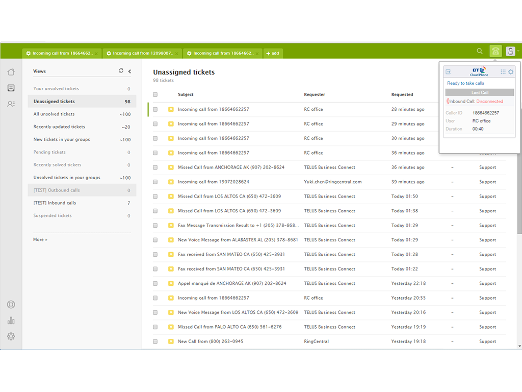The width and height of the screenshot is (522, 392).
Task: Select the phone icon in the top bar
Action: pos(495,51)
